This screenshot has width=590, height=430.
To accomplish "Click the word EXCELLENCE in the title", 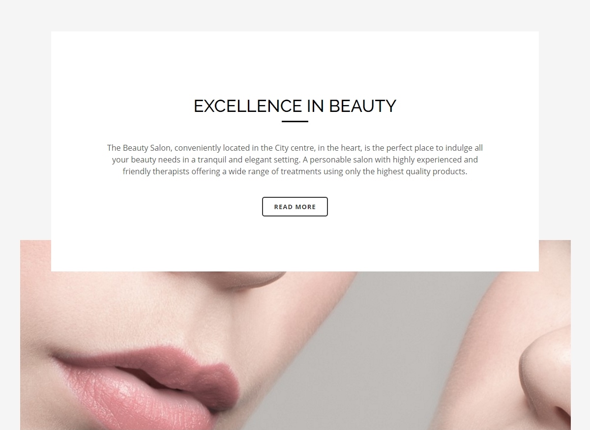I will tap(248, 106).
